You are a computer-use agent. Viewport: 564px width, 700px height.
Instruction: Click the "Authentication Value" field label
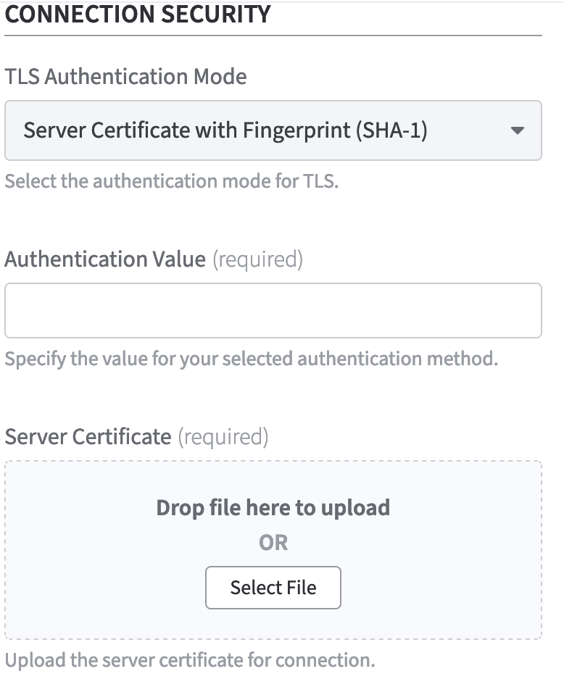pyautogui.click(x=105, y=259)
